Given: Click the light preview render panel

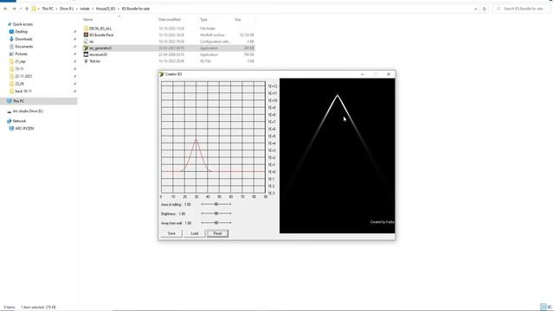Looking at the screenshot, I should click(337, 155).
